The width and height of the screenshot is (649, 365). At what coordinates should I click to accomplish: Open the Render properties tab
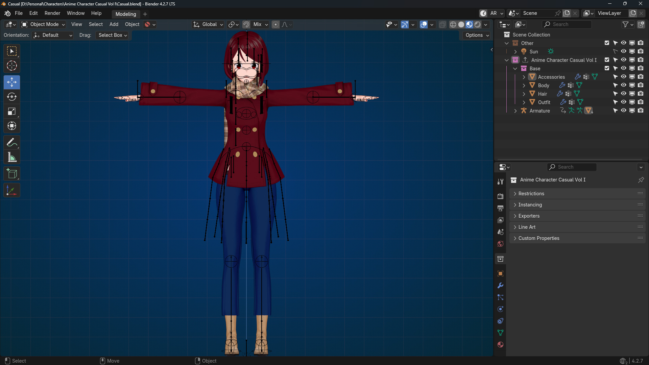[501, 196]
